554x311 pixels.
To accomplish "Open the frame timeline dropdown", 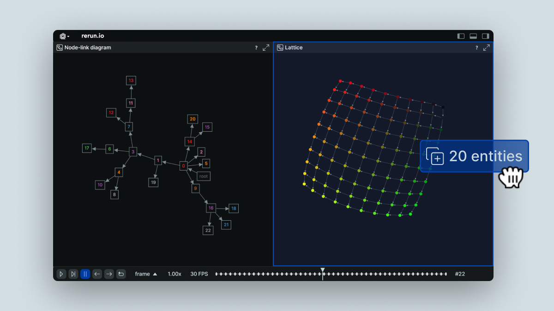I will (x=146, y=274).
